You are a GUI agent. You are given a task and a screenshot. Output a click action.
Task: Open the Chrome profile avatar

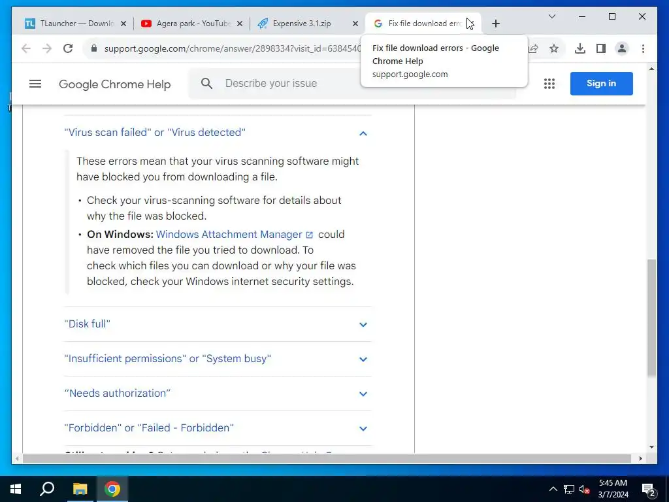click(622, 48)
